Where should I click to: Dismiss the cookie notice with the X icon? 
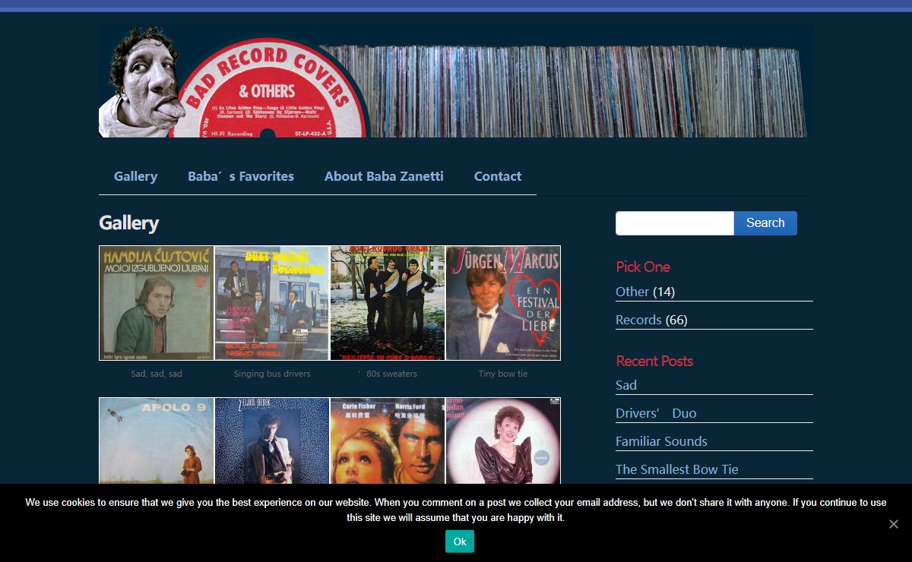(894, 524)
